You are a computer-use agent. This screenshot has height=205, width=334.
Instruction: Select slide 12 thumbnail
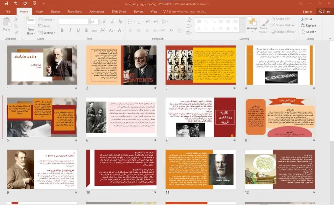280,169
